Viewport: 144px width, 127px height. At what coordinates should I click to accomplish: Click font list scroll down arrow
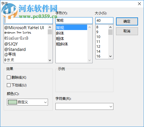(x=50, y=60)
